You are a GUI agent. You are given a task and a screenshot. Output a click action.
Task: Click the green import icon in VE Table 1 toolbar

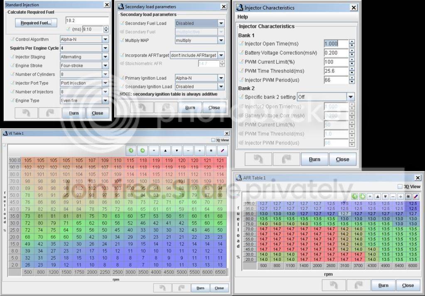coord(131,151)
